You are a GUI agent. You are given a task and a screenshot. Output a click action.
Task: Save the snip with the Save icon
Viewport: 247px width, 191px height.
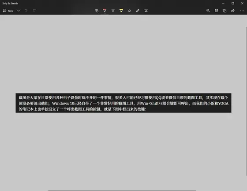pyautogui.click(x=217, y=11)
